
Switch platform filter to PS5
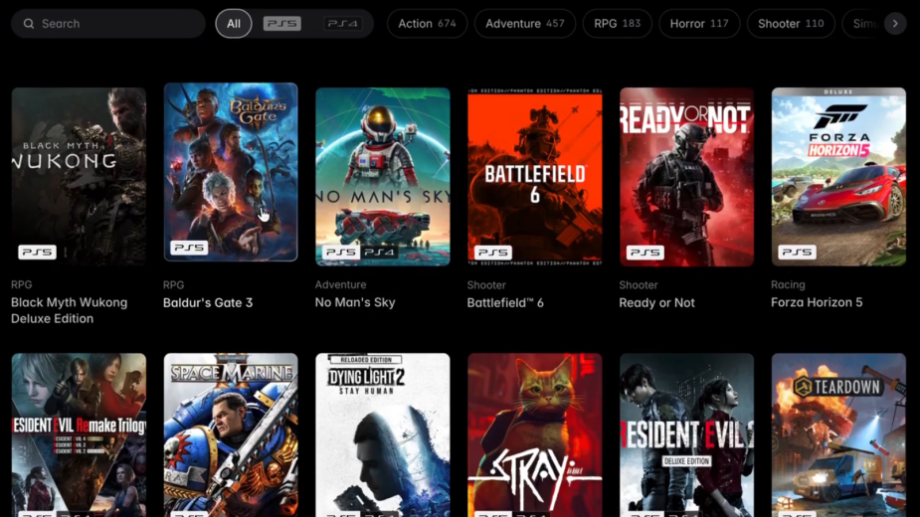pos(282,24)
